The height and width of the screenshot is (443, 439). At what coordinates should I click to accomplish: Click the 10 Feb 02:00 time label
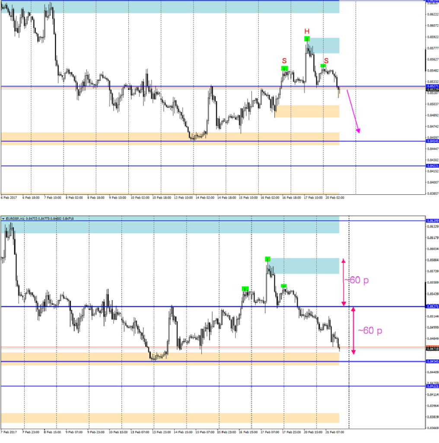(140, 197)
